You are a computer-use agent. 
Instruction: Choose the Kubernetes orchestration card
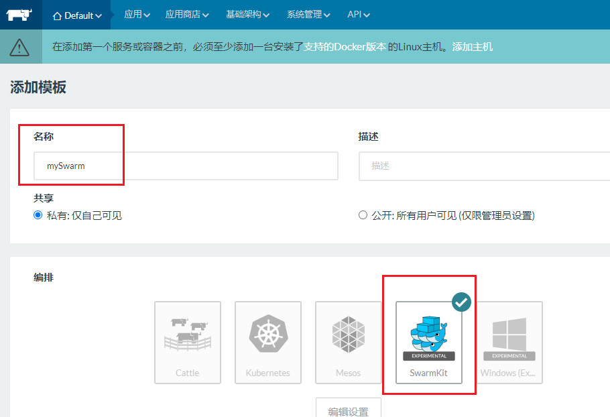(x=268, y=343)
